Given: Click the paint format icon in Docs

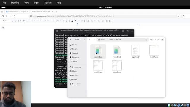Looking at the screenshot, I should pos(24,21).
